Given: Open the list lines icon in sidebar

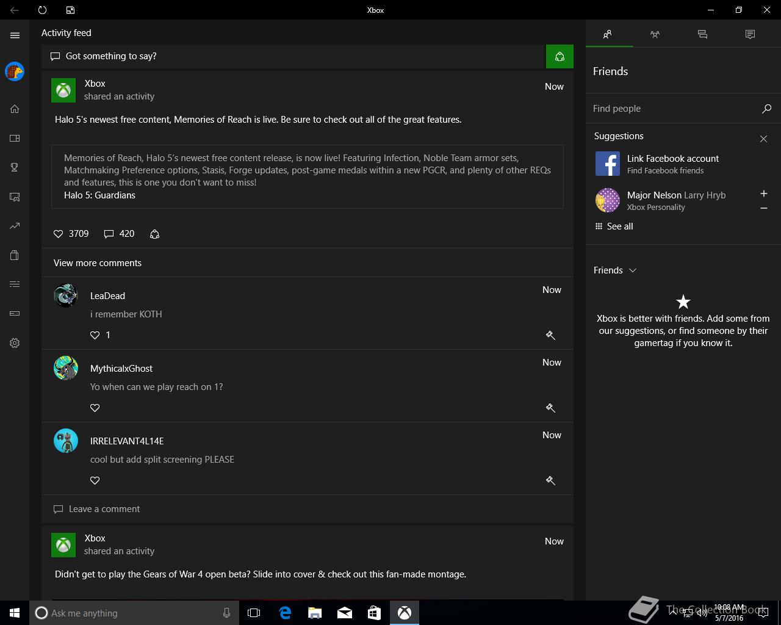Looking at the screenshot, I should (15, 284).
